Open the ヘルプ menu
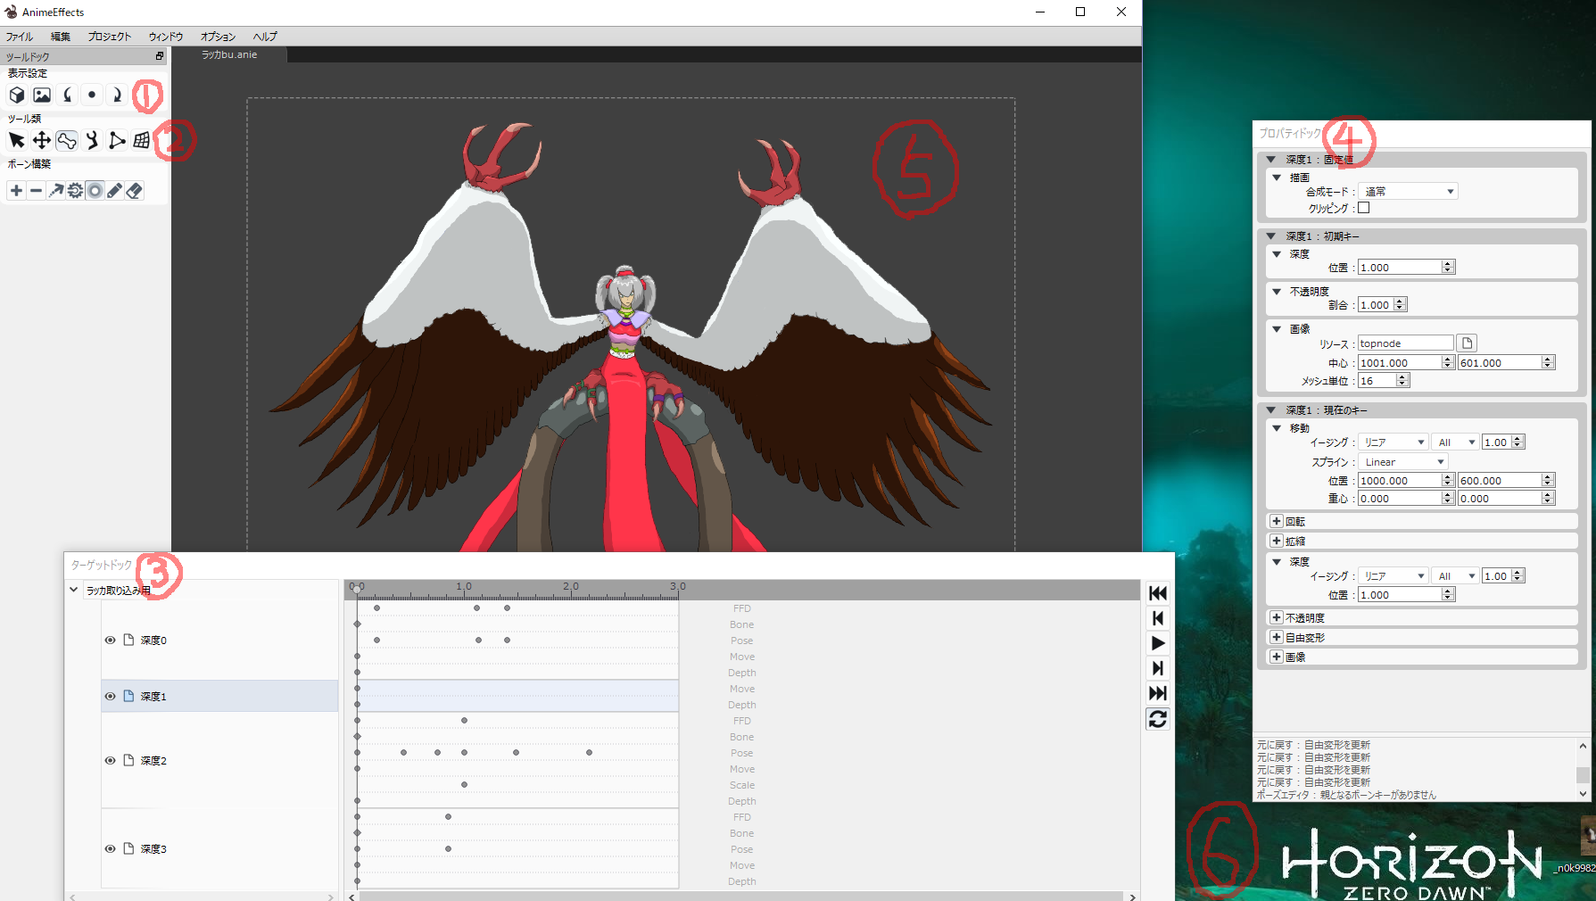The width and height of the screenshot is (1596, 901). point(265,37)
